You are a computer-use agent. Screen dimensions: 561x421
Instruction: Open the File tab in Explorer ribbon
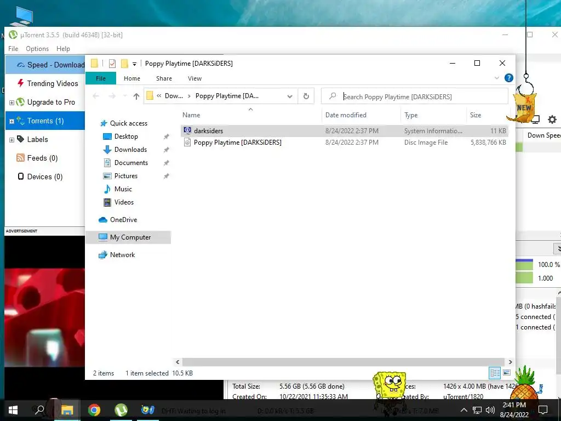tap(101, 78)
